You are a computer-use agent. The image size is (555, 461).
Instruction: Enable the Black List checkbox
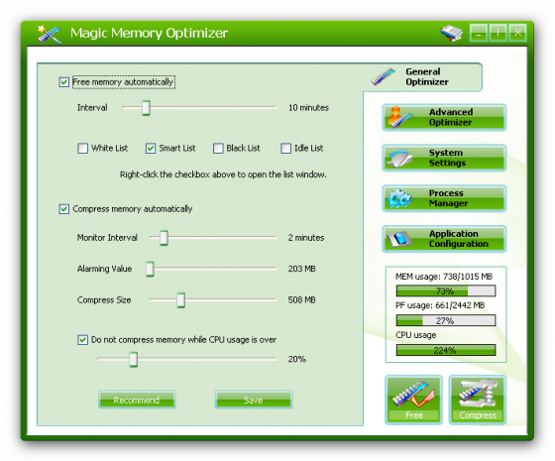click(x=218, y=148)
